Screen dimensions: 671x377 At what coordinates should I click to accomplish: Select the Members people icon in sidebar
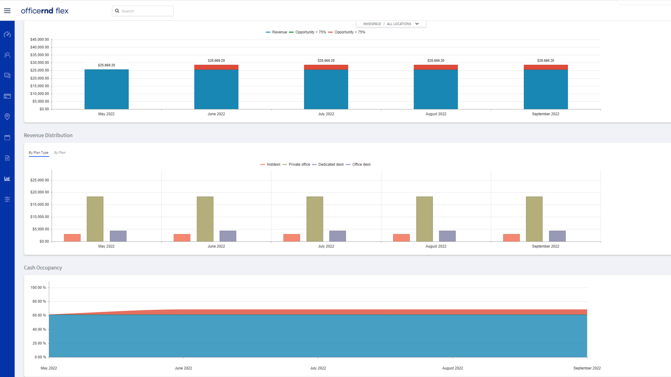7,55
